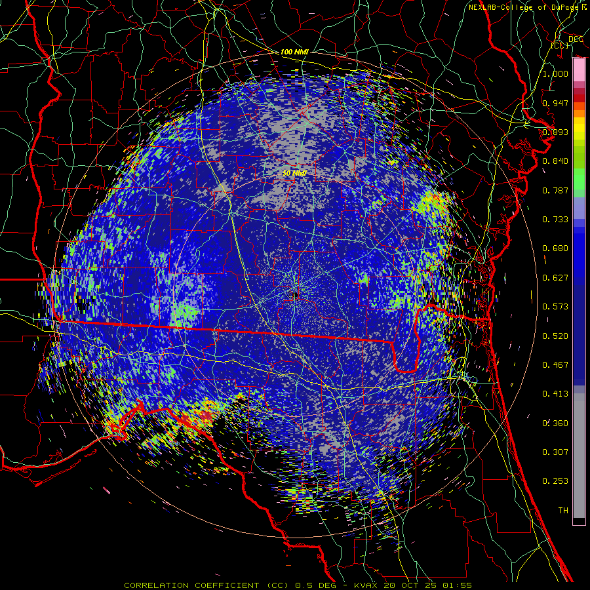Viewport: 590px width, 590px height.
Task: Click the gray segment of the color bar
Action: click(x=579, y=456)
